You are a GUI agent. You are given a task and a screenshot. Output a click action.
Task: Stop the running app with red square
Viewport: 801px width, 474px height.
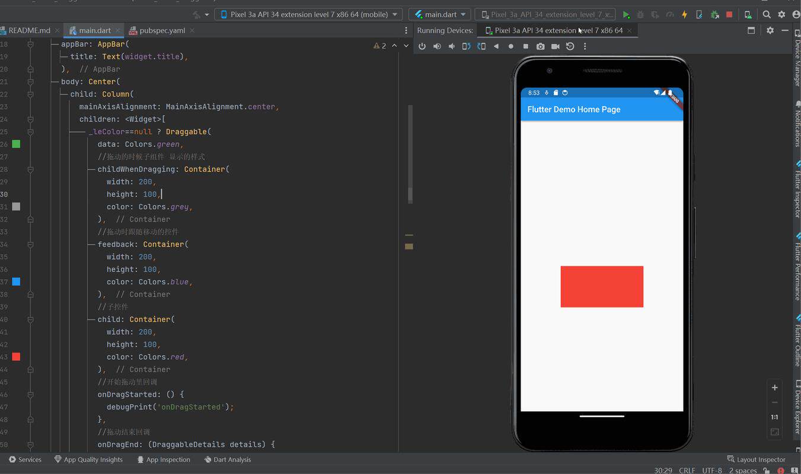pos(729,15)
